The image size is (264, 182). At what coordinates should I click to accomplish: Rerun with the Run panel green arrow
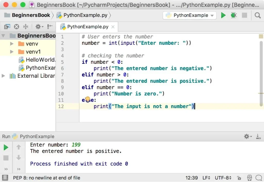[x=6, y=147]
